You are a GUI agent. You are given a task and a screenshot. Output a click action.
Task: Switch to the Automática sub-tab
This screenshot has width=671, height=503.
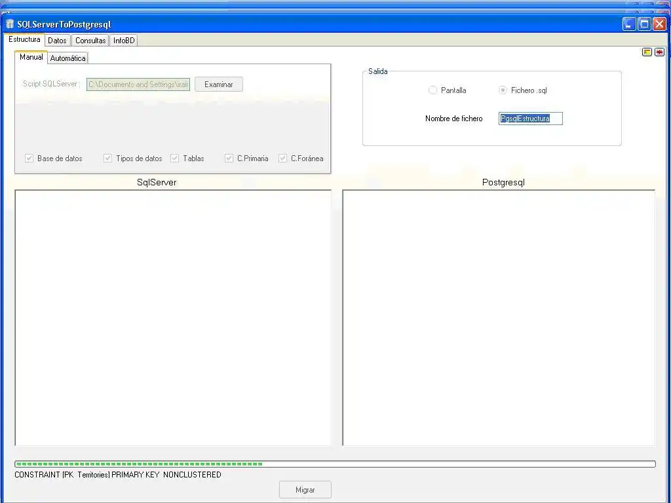pos(67,58)
